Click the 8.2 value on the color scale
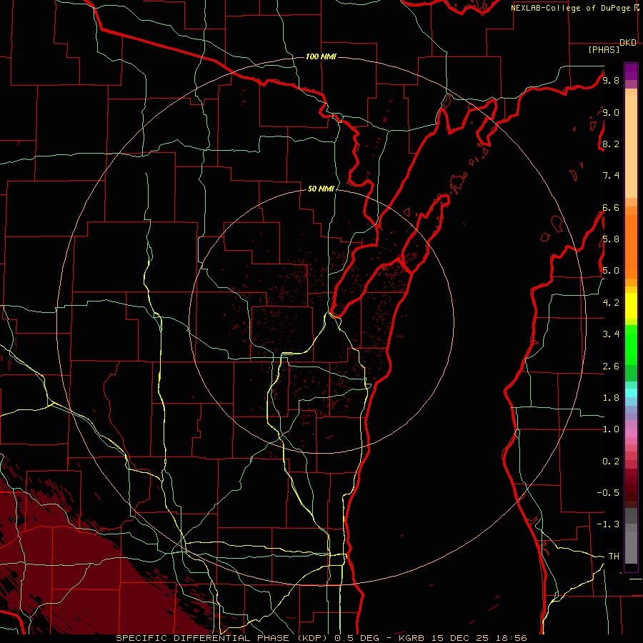 click(611, 144)
